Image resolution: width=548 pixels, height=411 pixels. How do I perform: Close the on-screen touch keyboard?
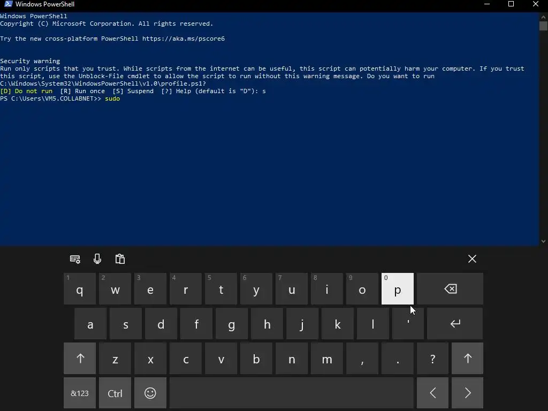pos(472,259)
